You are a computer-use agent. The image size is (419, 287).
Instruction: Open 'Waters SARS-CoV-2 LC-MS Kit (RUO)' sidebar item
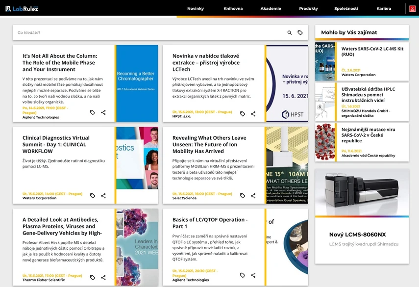click(372, 52)
